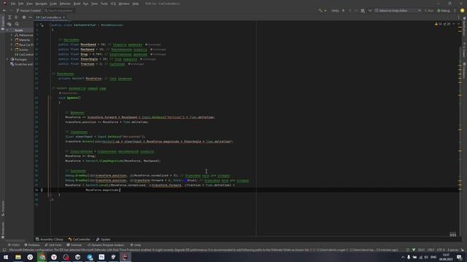Click the Unity view icon in Explorer
The height and width of the screenshot is (262, 467).
click(9, 24)
